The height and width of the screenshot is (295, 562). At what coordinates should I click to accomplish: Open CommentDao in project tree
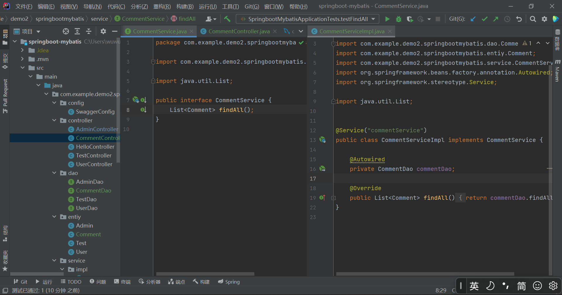click(93, 190)
